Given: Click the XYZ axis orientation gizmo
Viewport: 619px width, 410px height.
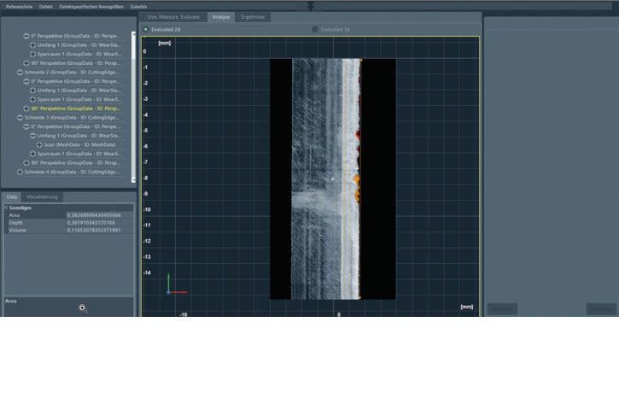Looking at the screenshot, I should point(175,286).
